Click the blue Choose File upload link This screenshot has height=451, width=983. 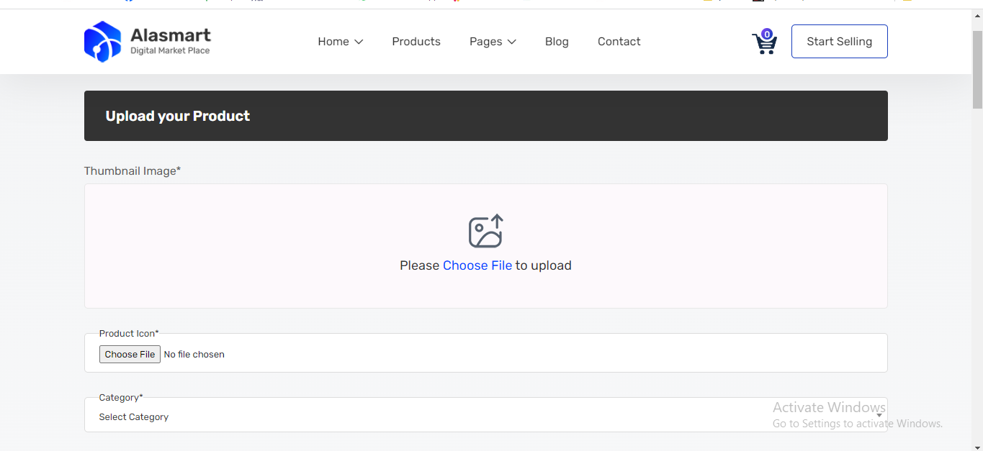click(x=477, y=265)
